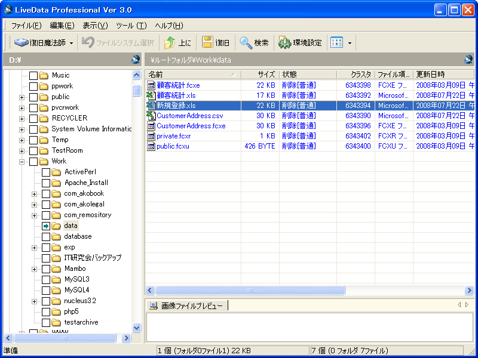Viewport: 478px width, 358px height.
Task: Click the folder tree scroll down arrow
Action: (x=137, y=328)
